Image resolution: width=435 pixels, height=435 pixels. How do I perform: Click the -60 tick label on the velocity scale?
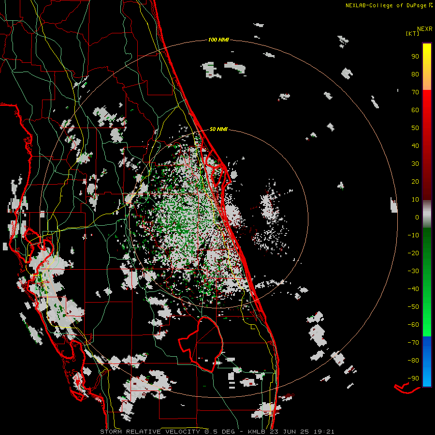pyautogui.click(x=413, y=325)
